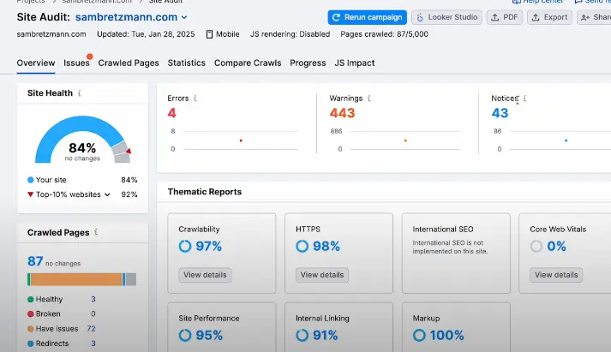Click the Notices count 43

tap(500, 113)
